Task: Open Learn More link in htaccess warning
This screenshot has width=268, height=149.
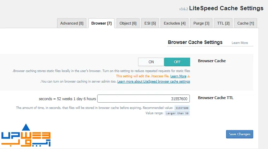Action: (178, 76)
